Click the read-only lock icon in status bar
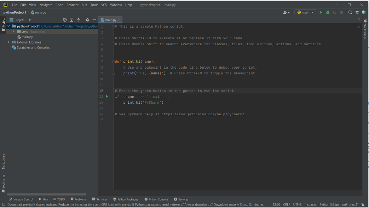Screen dimensions: 369x208 pos(363,205)
